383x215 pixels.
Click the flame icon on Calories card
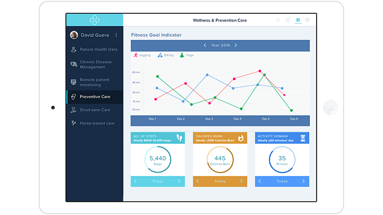pos(241,138)
